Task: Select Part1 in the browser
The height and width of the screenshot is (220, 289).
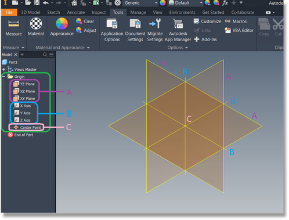Action: coord(10,62)
